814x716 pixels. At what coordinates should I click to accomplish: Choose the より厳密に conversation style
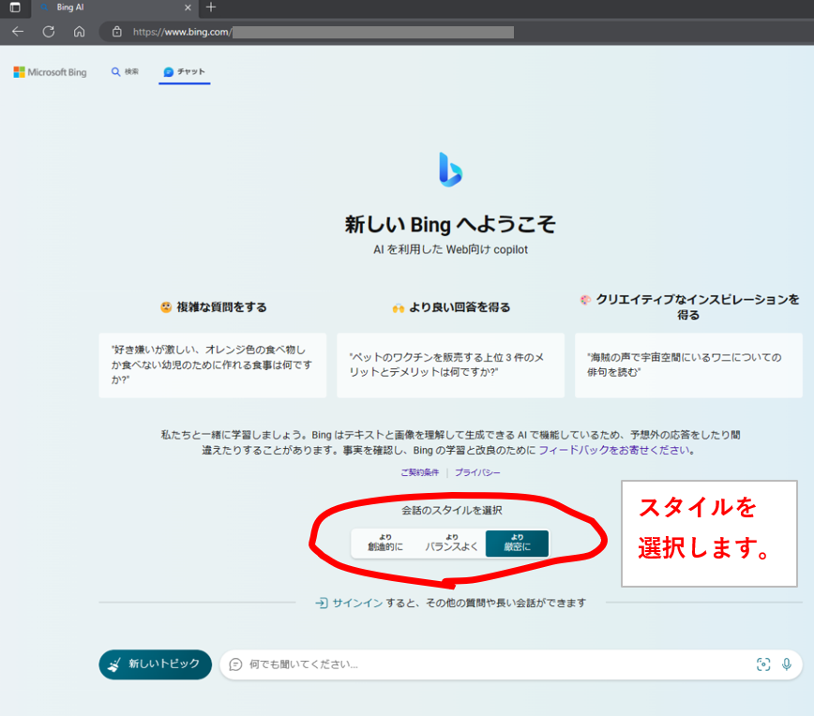[517, 544]
